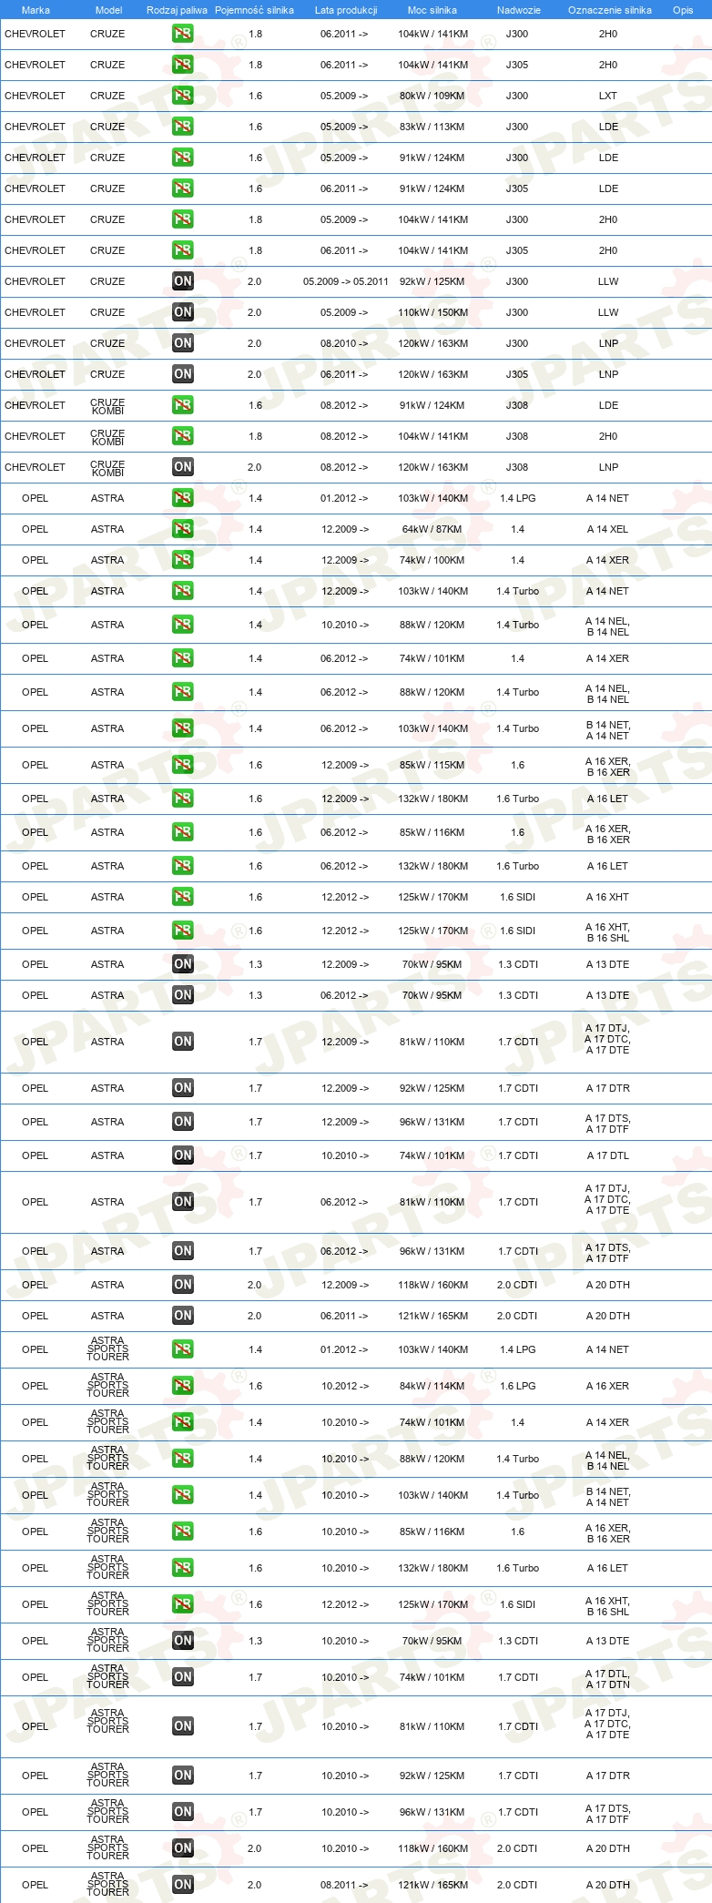Click '85kW / 115KM' power cell

(x=432, y=765)
